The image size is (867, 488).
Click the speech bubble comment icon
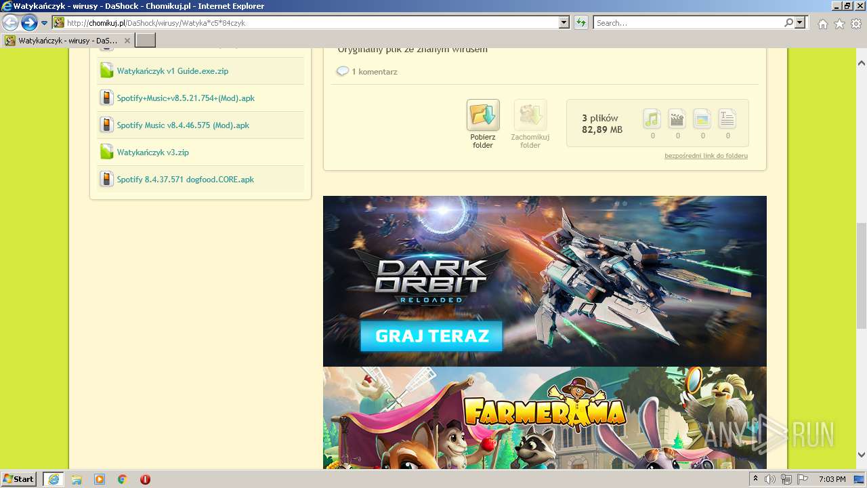343,71
